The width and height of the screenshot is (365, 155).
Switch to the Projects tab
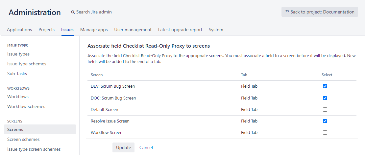point(46,30)
